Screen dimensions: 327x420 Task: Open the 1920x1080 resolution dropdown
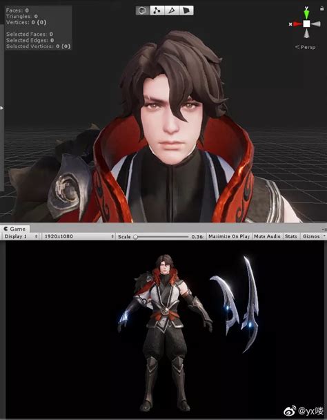coord(79,236)
